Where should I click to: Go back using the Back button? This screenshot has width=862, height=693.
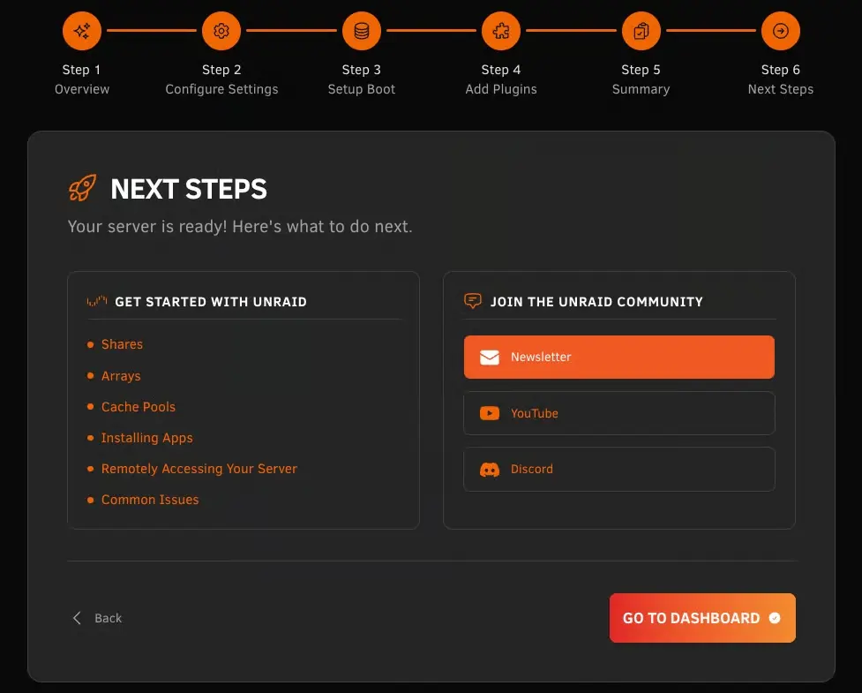point(97,618)
